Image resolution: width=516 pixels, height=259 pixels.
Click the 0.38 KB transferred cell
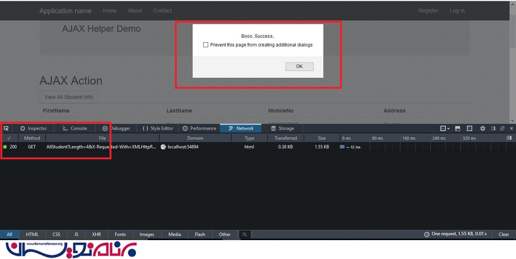click(x=286, y=147)
